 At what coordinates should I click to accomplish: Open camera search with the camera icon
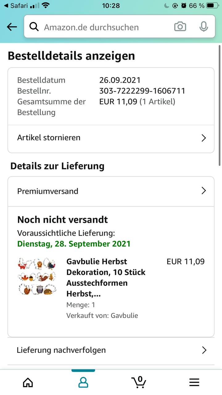click(180, 27)
